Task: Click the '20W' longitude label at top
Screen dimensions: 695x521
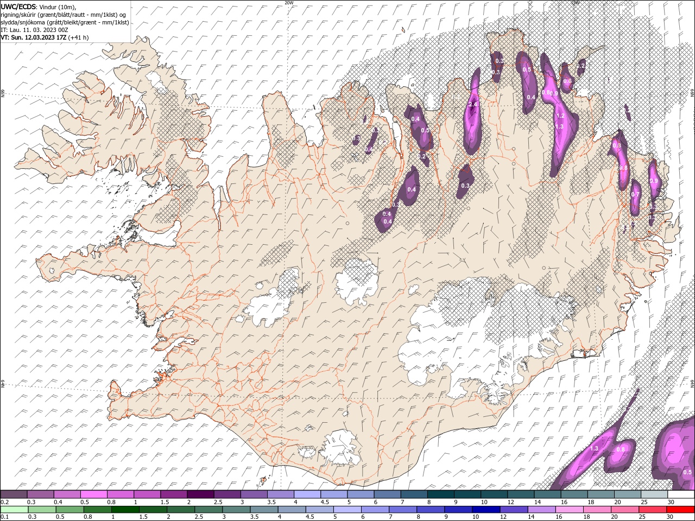Action: click(x=289, y=3)
